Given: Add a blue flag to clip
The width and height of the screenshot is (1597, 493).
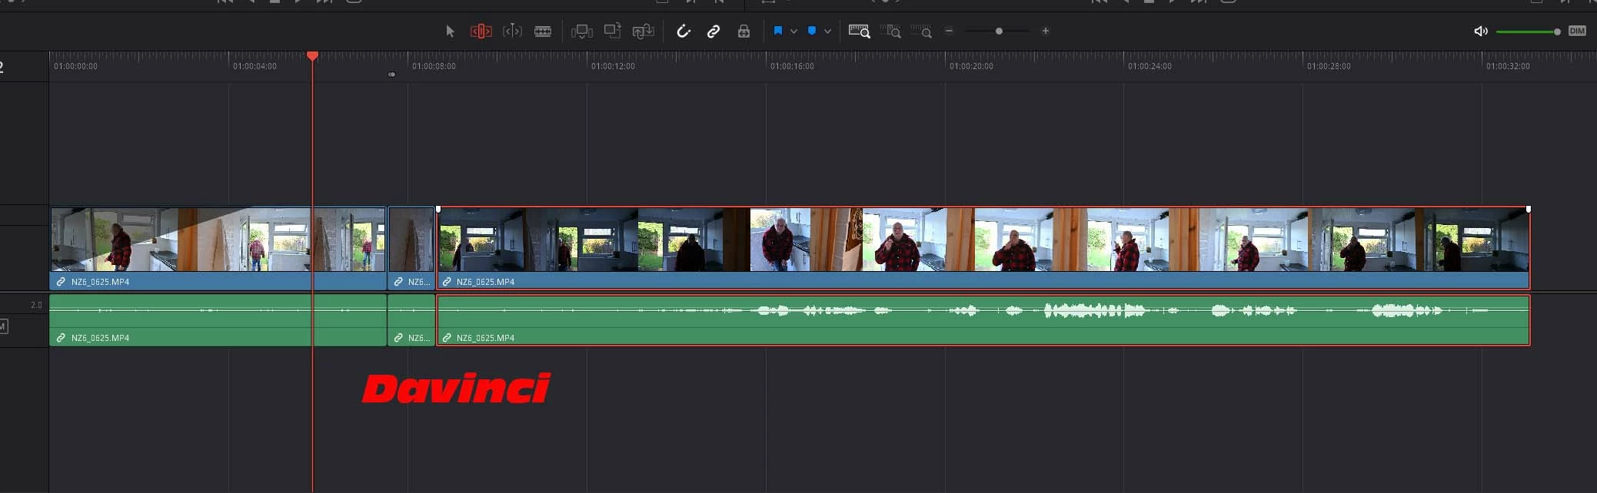Looking at the screenshot, I should click(777, 31).
